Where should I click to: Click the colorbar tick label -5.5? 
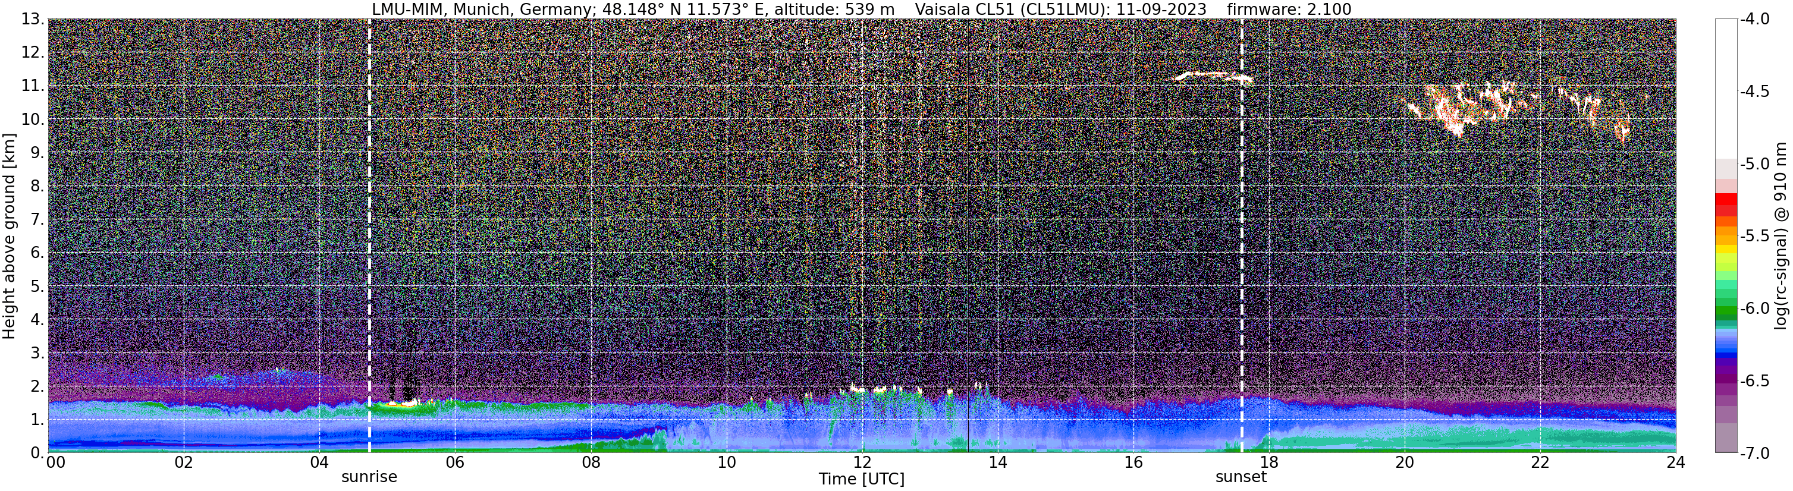click(x=1755, y=236)
